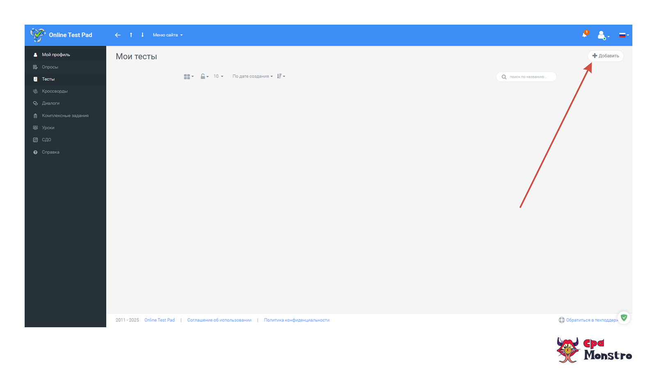Open the 10 items per page dropdown
The width and height of the screenshot is (657, 388).
(218, 76)
